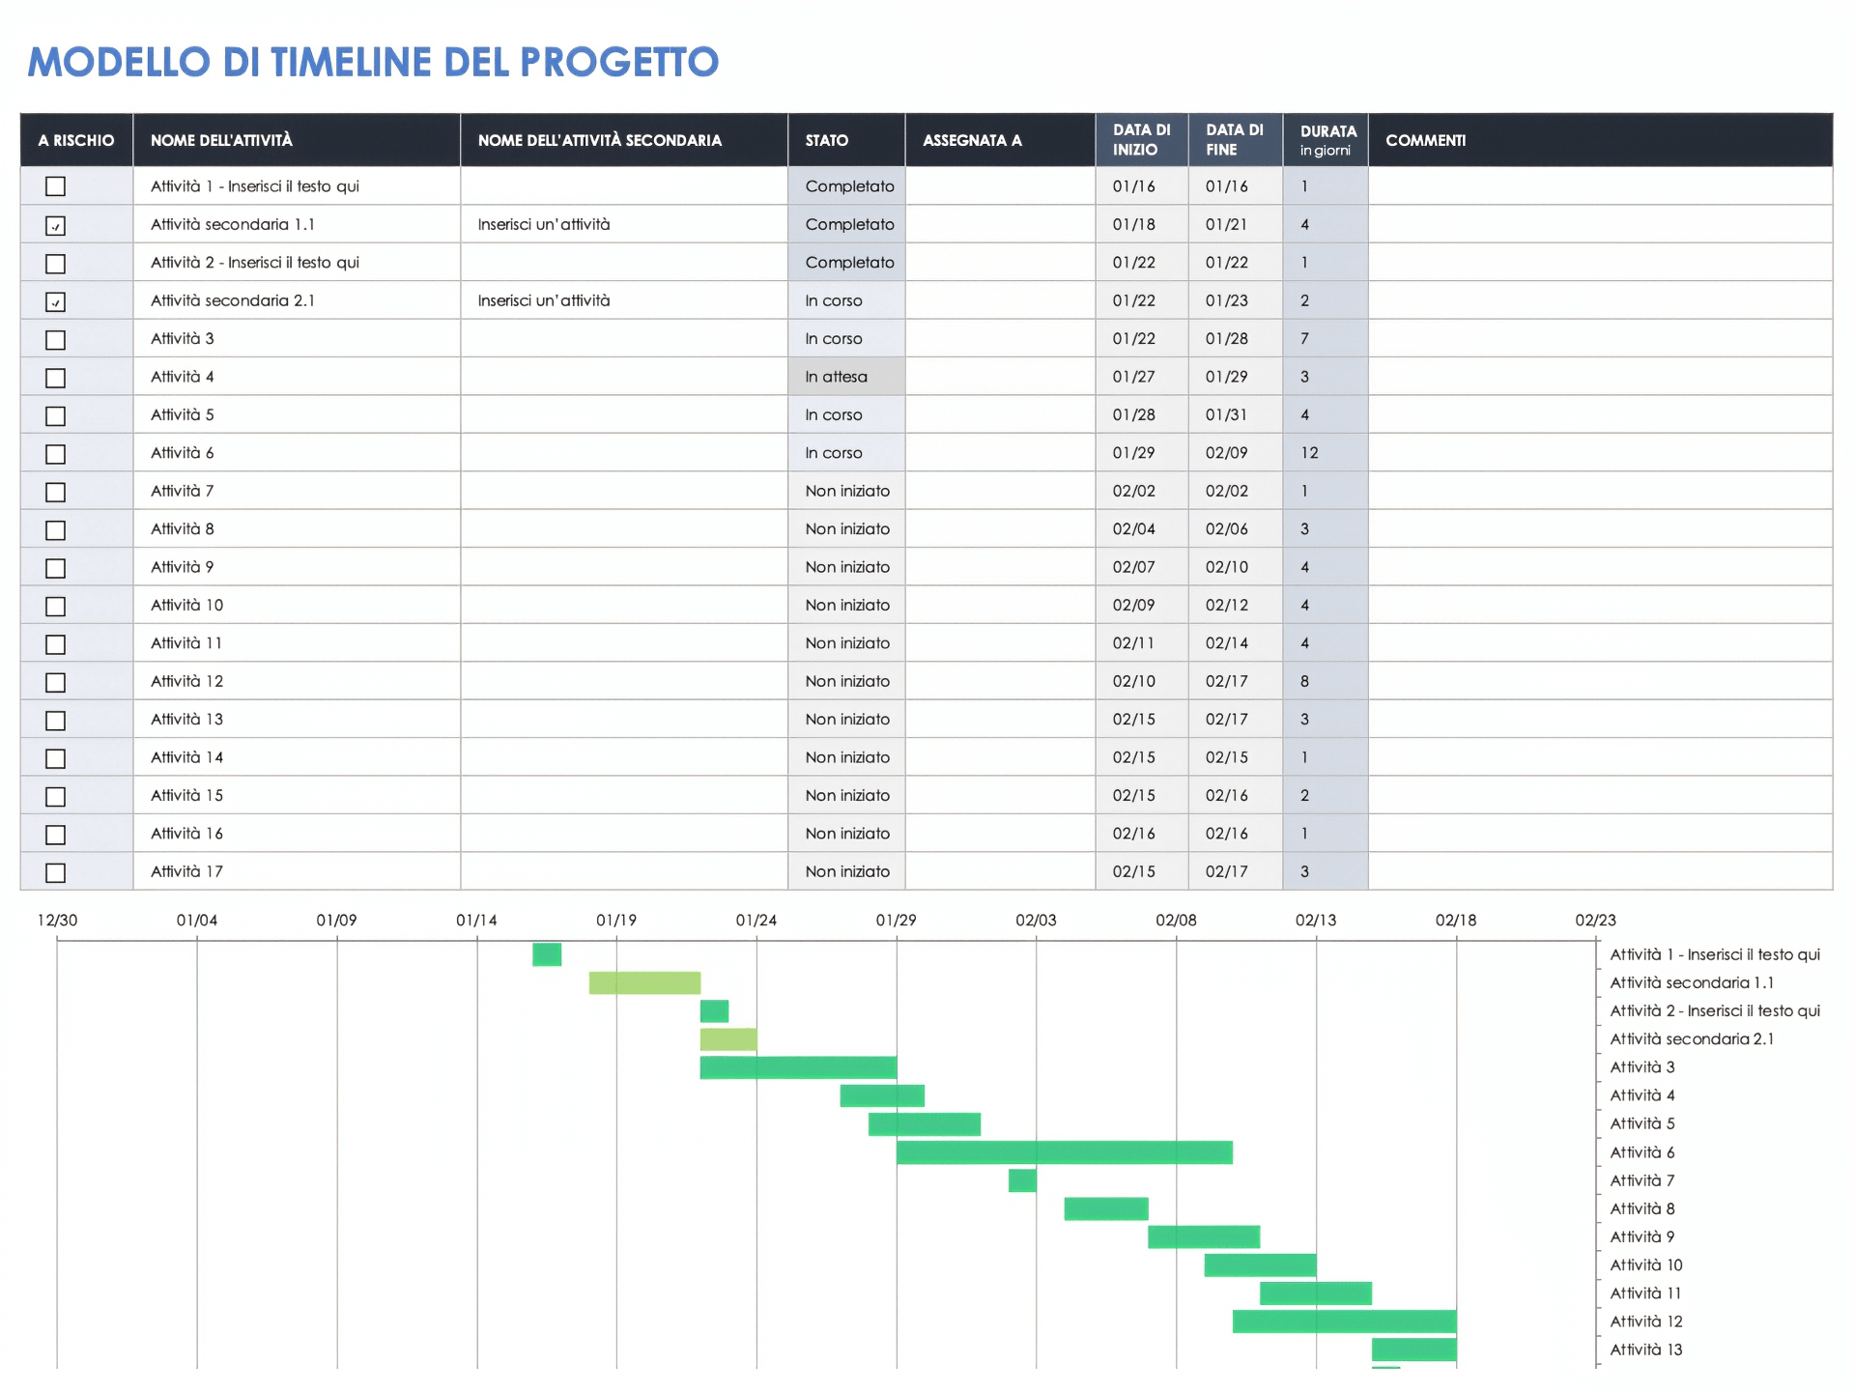Toggle the at-risk checkbox for Attività 3
The width and height of the screenshot is (1855, 1391).
56,339
